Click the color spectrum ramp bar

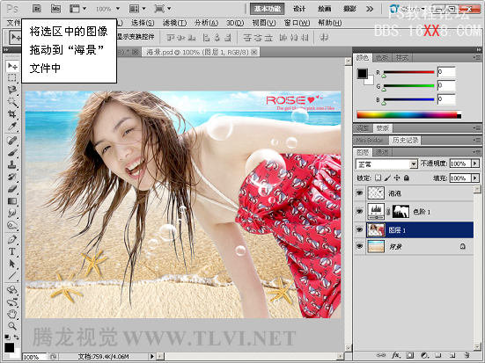click(x=409, y=114)
